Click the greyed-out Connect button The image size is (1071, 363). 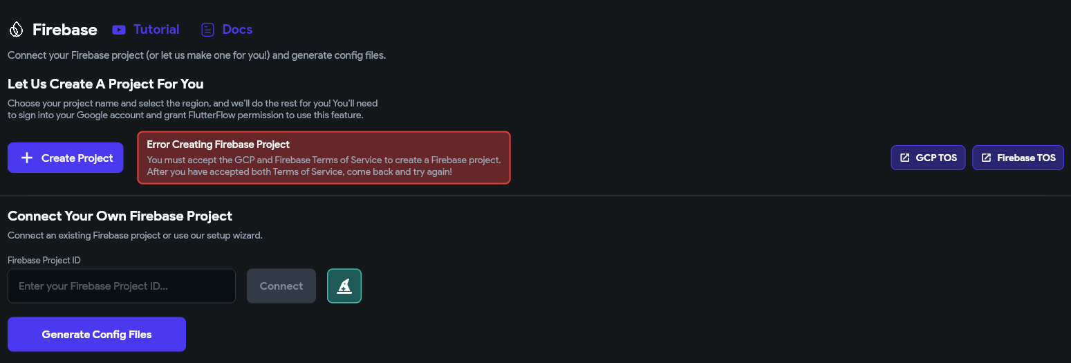tap(281, 286)
